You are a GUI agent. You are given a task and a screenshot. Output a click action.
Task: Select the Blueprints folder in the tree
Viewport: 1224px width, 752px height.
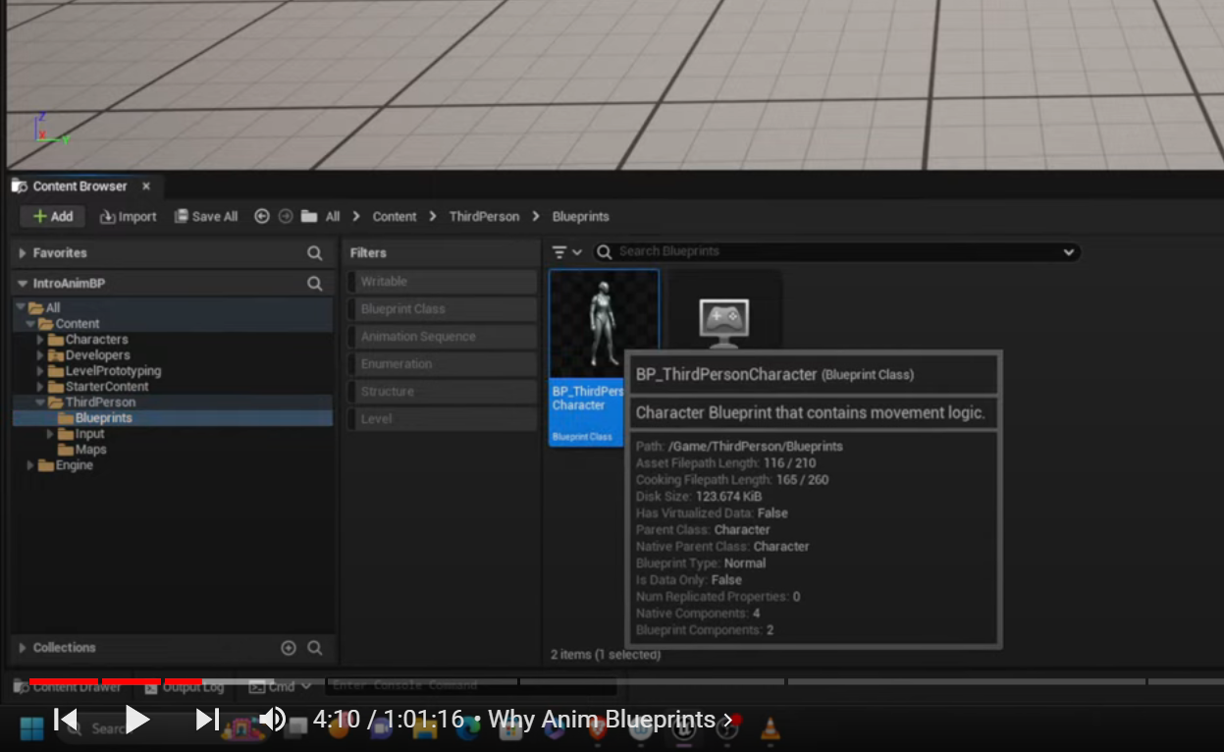(103, 418)
